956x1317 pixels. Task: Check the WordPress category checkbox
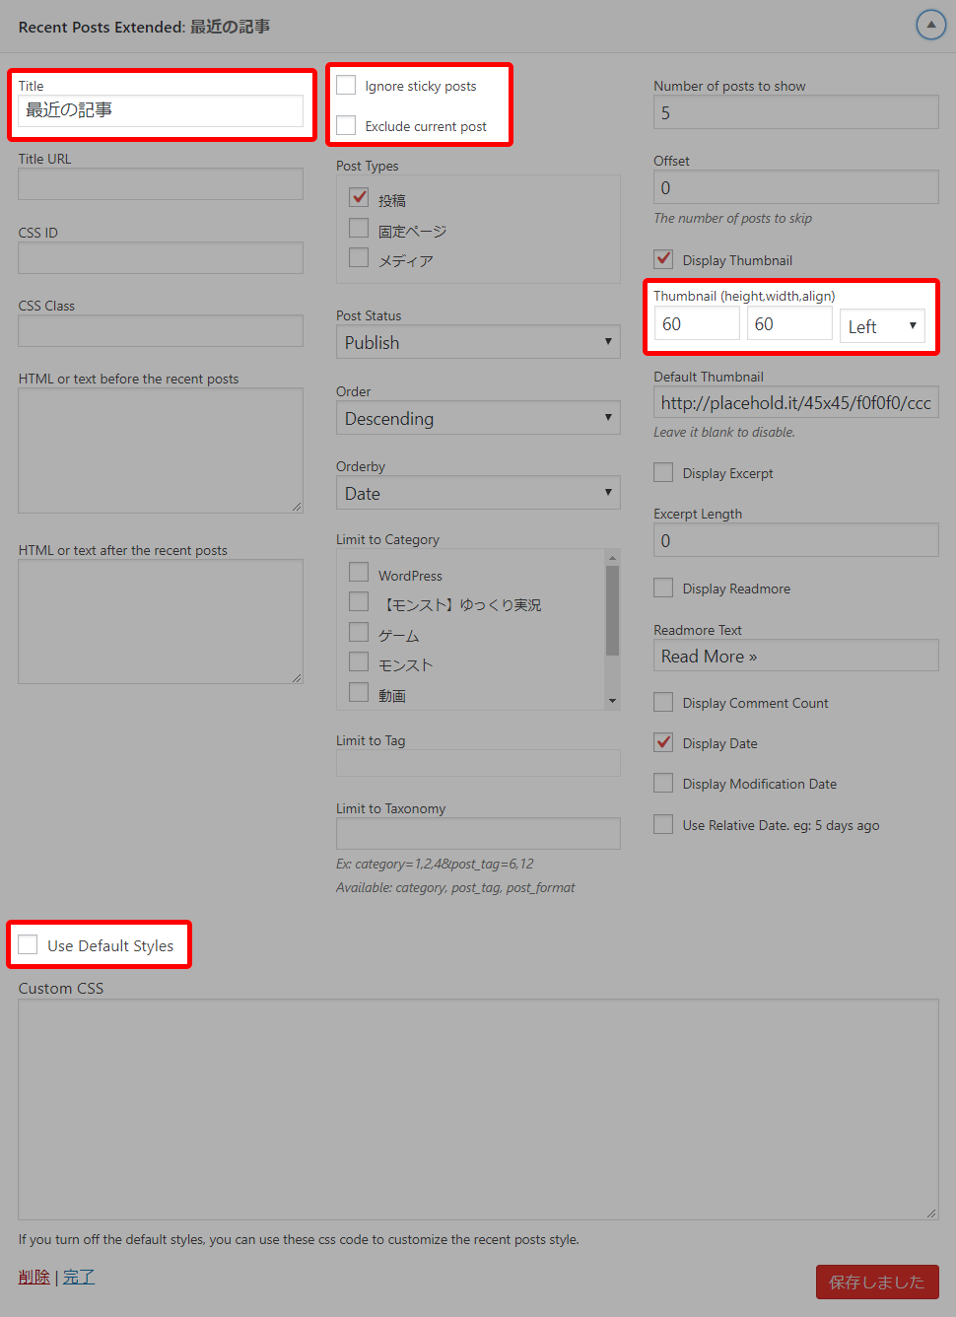pyautogui.click(x=359, y=572)
